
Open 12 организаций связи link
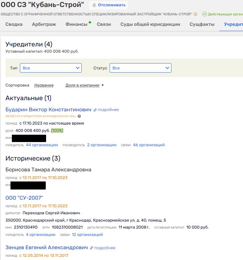(87, 235)
